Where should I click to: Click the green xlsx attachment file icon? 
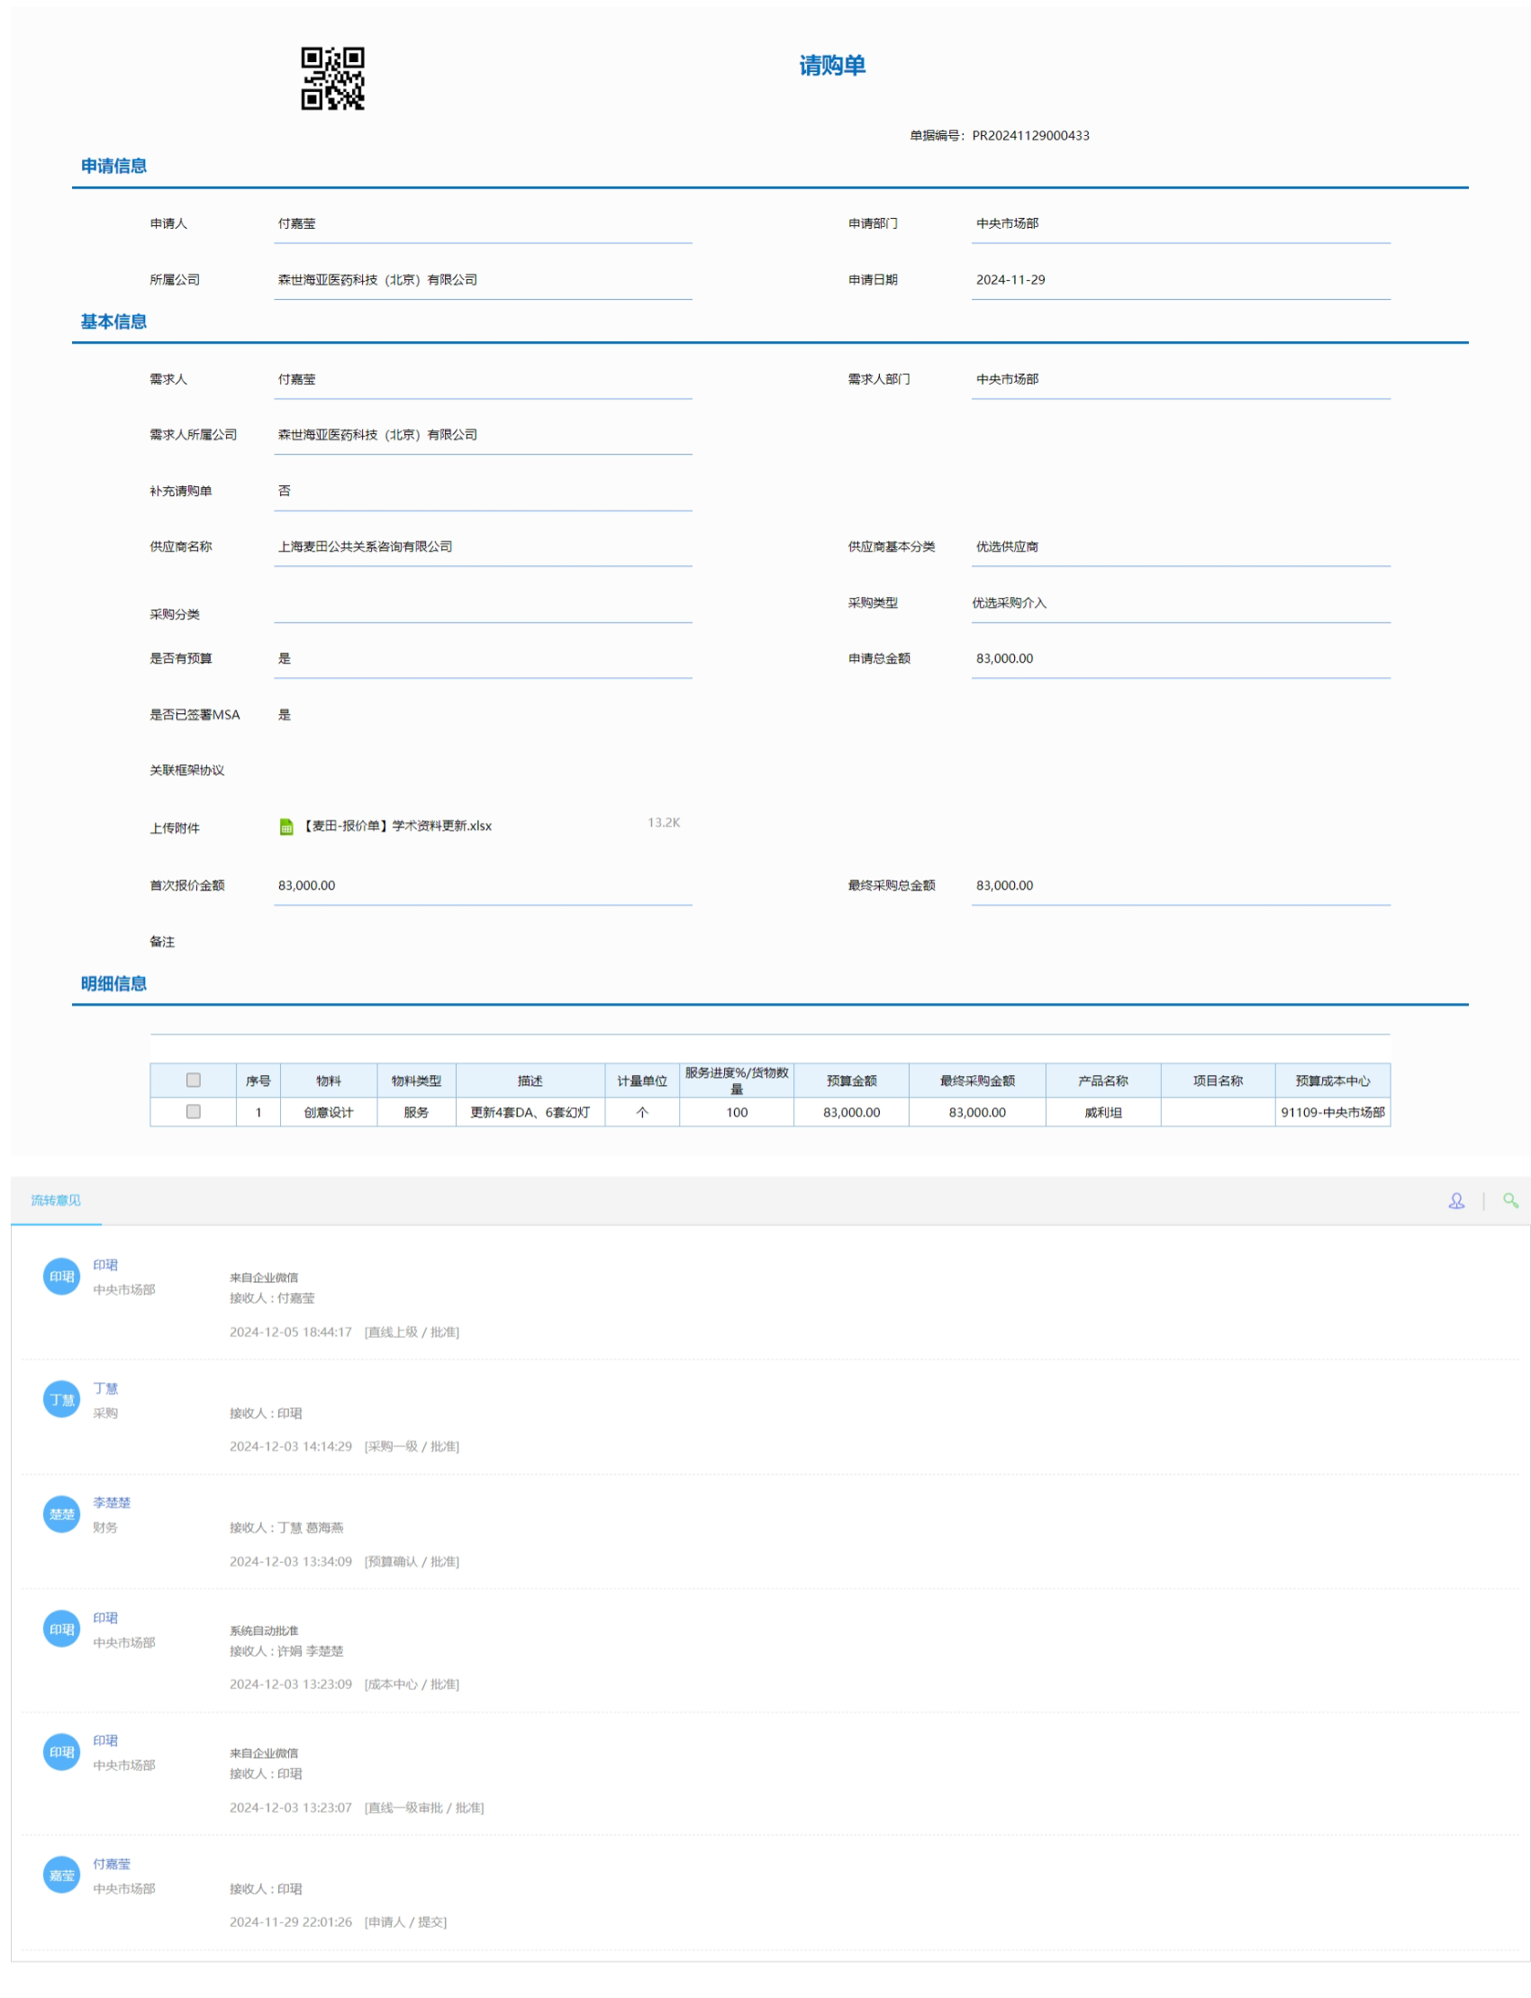click(x=286, y=827)
